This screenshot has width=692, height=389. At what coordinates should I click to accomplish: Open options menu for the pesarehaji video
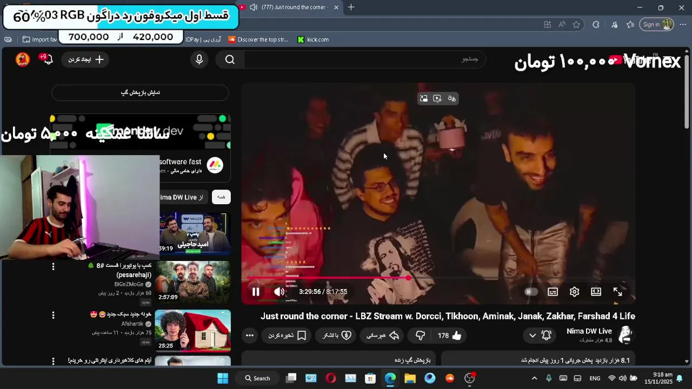click(x=53, y=266)
